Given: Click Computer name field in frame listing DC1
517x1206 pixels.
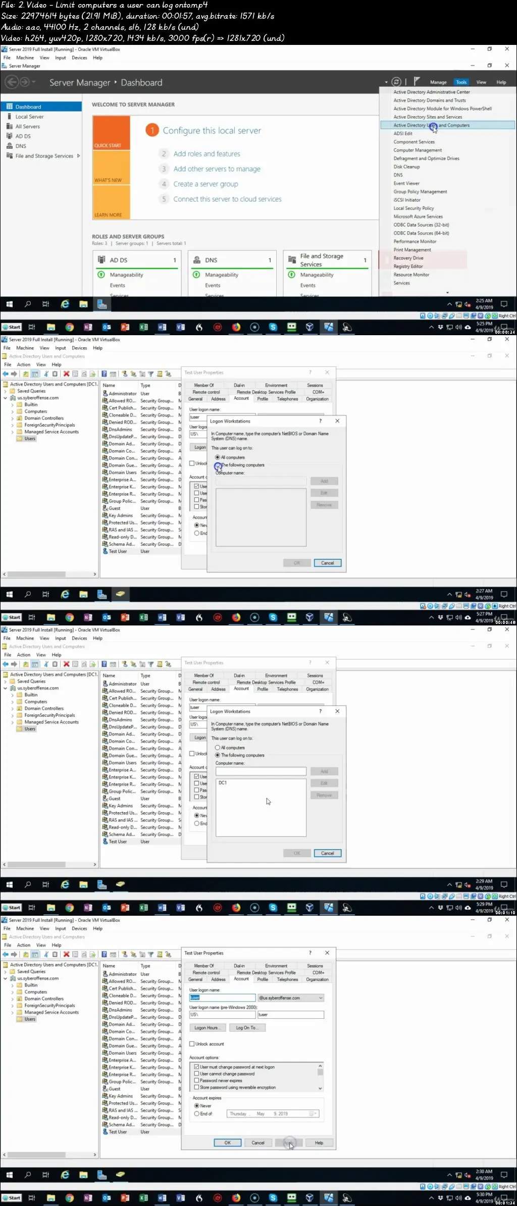Looking at the screenshot, I should [x=261, y=771].
